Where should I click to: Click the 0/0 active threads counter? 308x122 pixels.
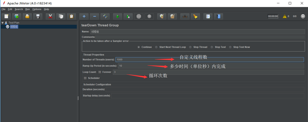[x=295, y=16]
